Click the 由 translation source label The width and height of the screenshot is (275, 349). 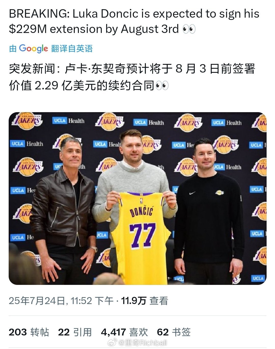click(13, 48)
